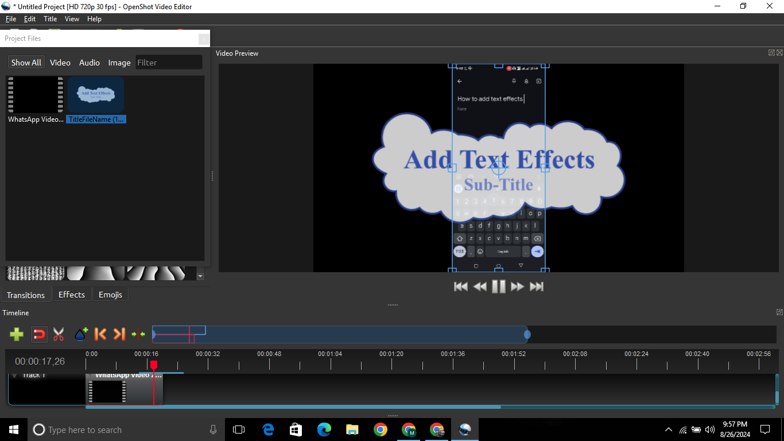This screenshot has height=441, width=784.
Task: Toggle the scissors razor tool
Action: click(x=59, y=334)
